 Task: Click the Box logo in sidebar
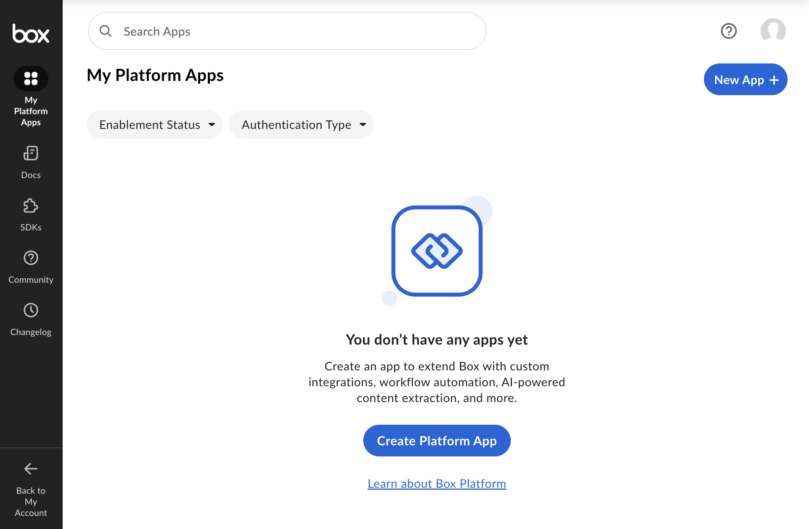(x=31, y=33)
